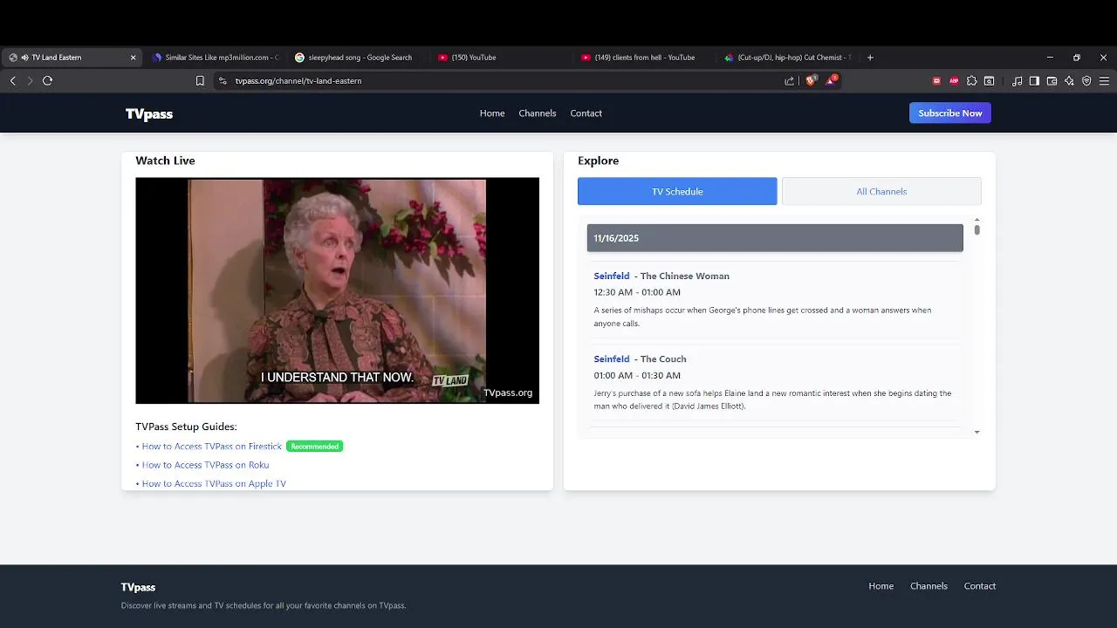Switch to the (150) YouTube tab
This screenshot has width=1117, height=628.
[502, 58]
